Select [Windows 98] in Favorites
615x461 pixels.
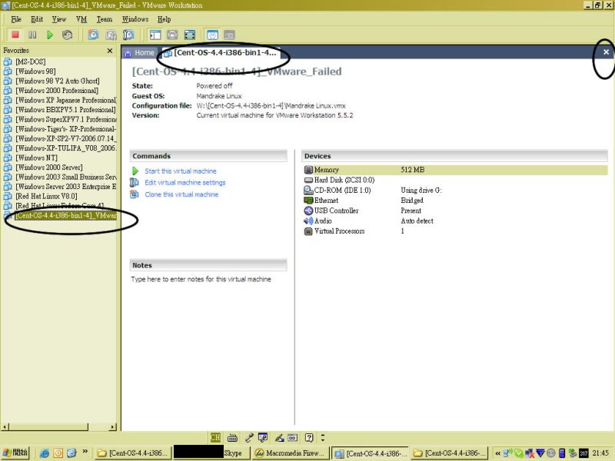tap(35, 71)
